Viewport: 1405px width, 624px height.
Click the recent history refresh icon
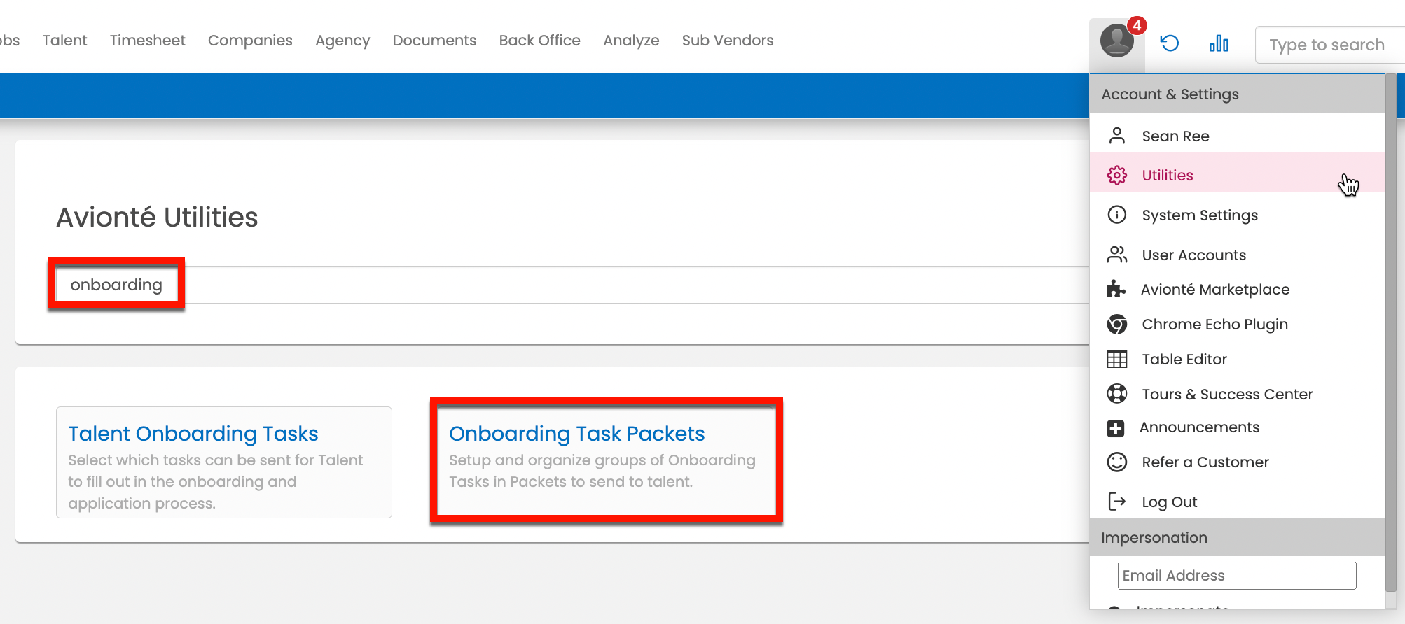pyautogui.click(x=1169, y=43)
